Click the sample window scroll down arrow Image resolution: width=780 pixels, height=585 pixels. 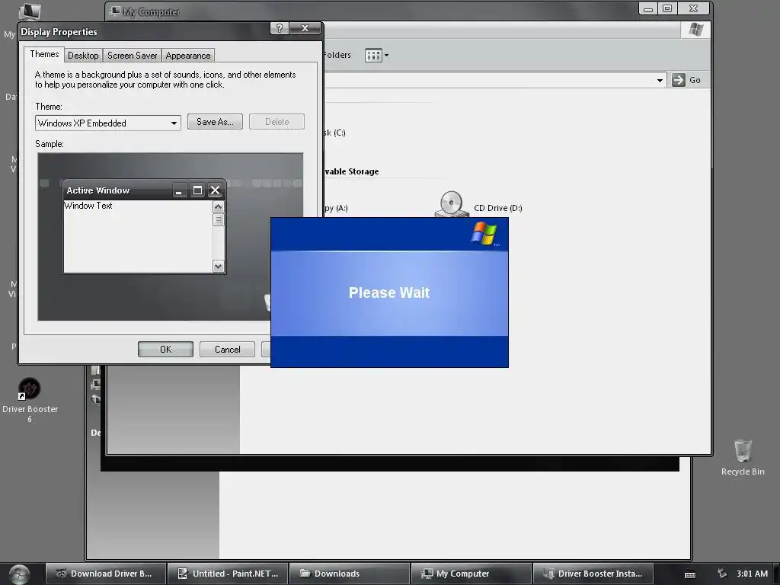click(218, 267)
